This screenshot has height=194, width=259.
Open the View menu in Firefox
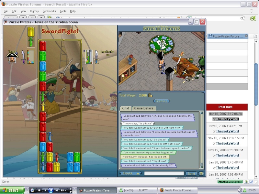coord(23,11)
